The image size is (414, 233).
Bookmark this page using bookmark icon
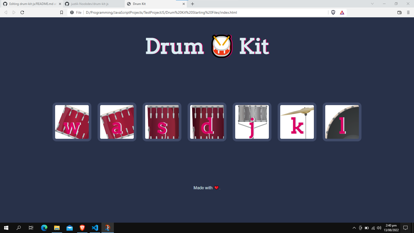pyautogui.click(x=62, y=12)
